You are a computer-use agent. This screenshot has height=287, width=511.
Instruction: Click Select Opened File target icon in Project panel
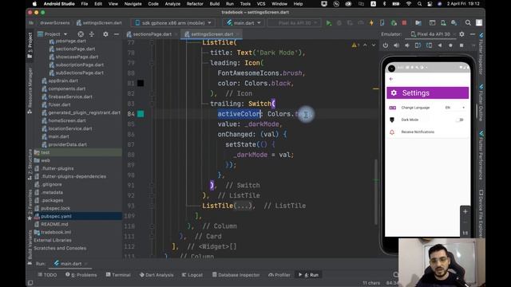[x=81, y=33]
